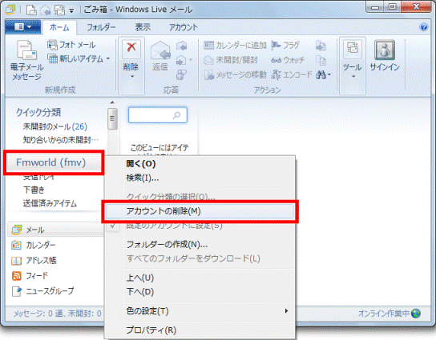Switch to the View (表示) tab
The image size is (436, 340).
tap(143, 27)
